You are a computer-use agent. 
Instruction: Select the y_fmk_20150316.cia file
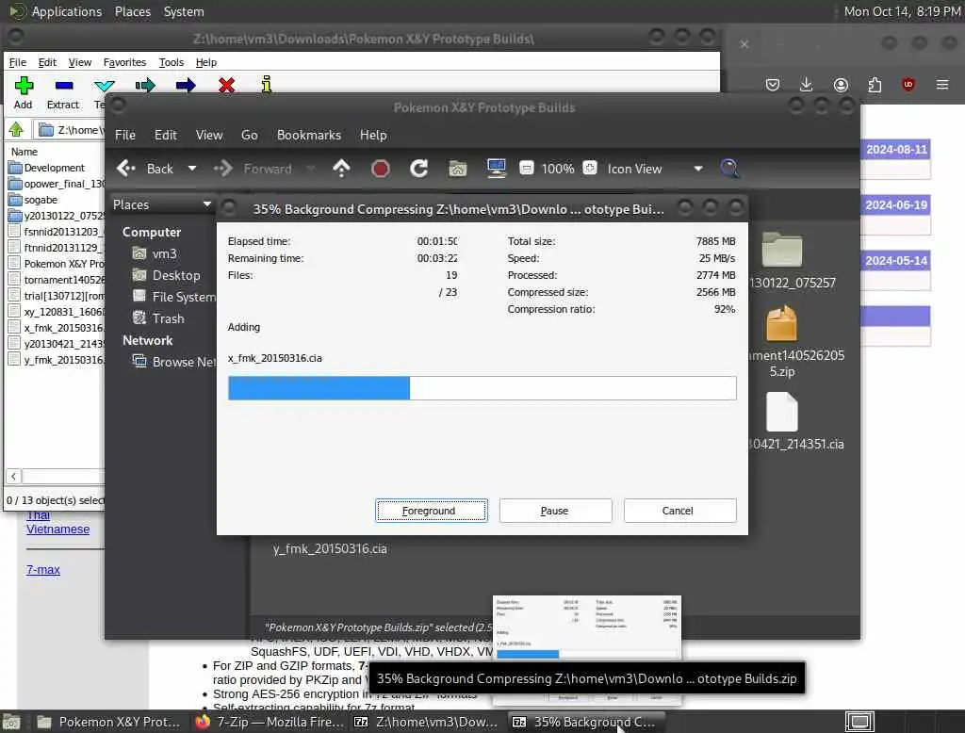pos(330,549)
